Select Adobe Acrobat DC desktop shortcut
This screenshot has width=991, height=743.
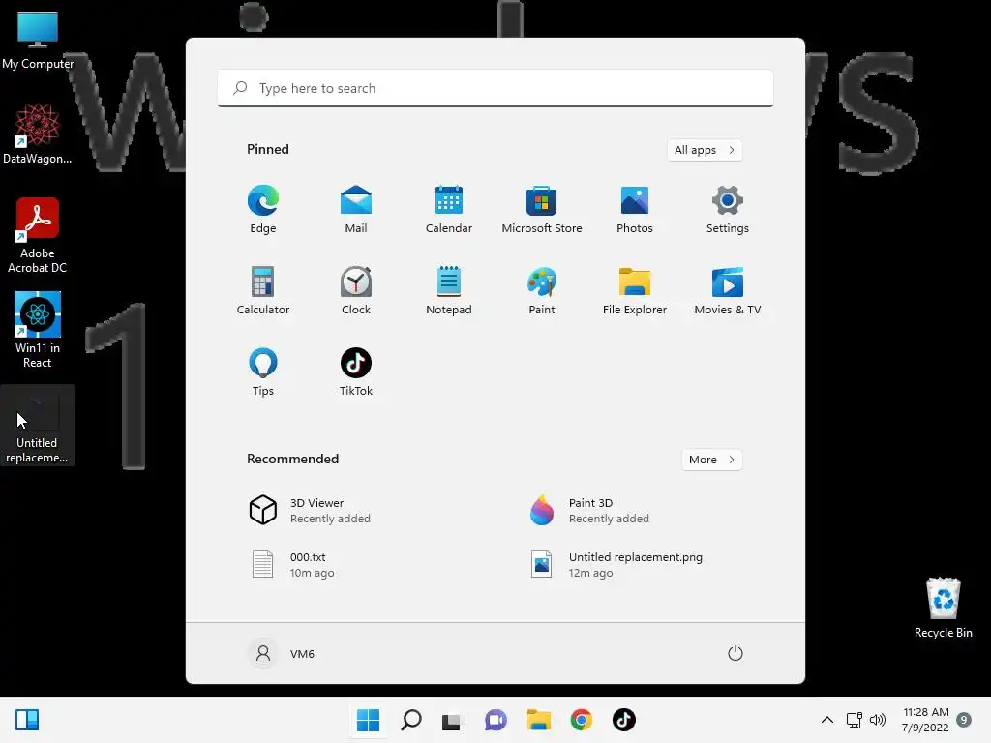click(38, 235)
